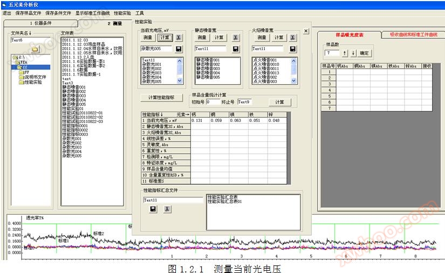
Task: Open the 性能实验 menu
Action: (x=122, y=12)
